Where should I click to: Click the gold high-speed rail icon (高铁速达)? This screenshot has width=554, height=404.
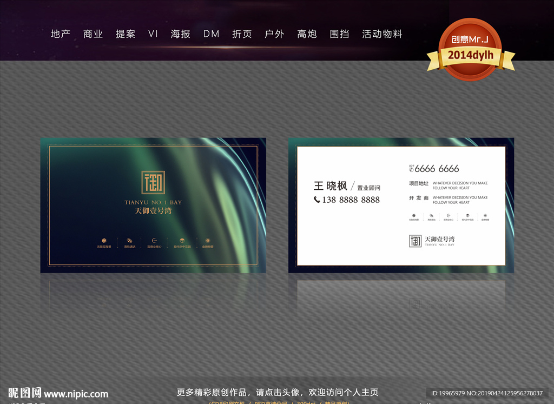129,241
